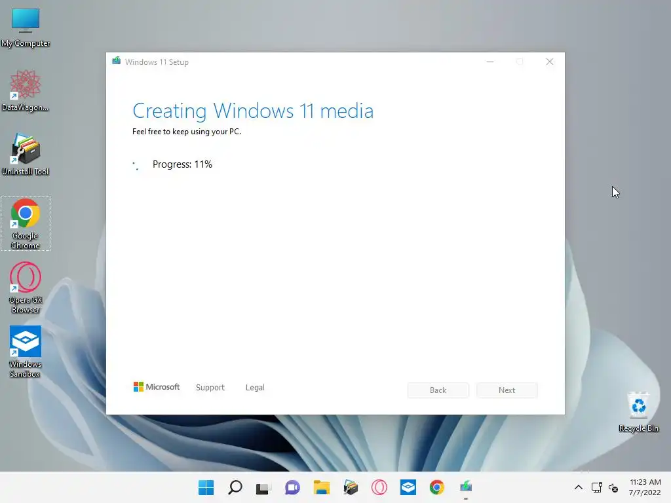Click the Windows 11 Setup title icon

click(x=116, y=61)
